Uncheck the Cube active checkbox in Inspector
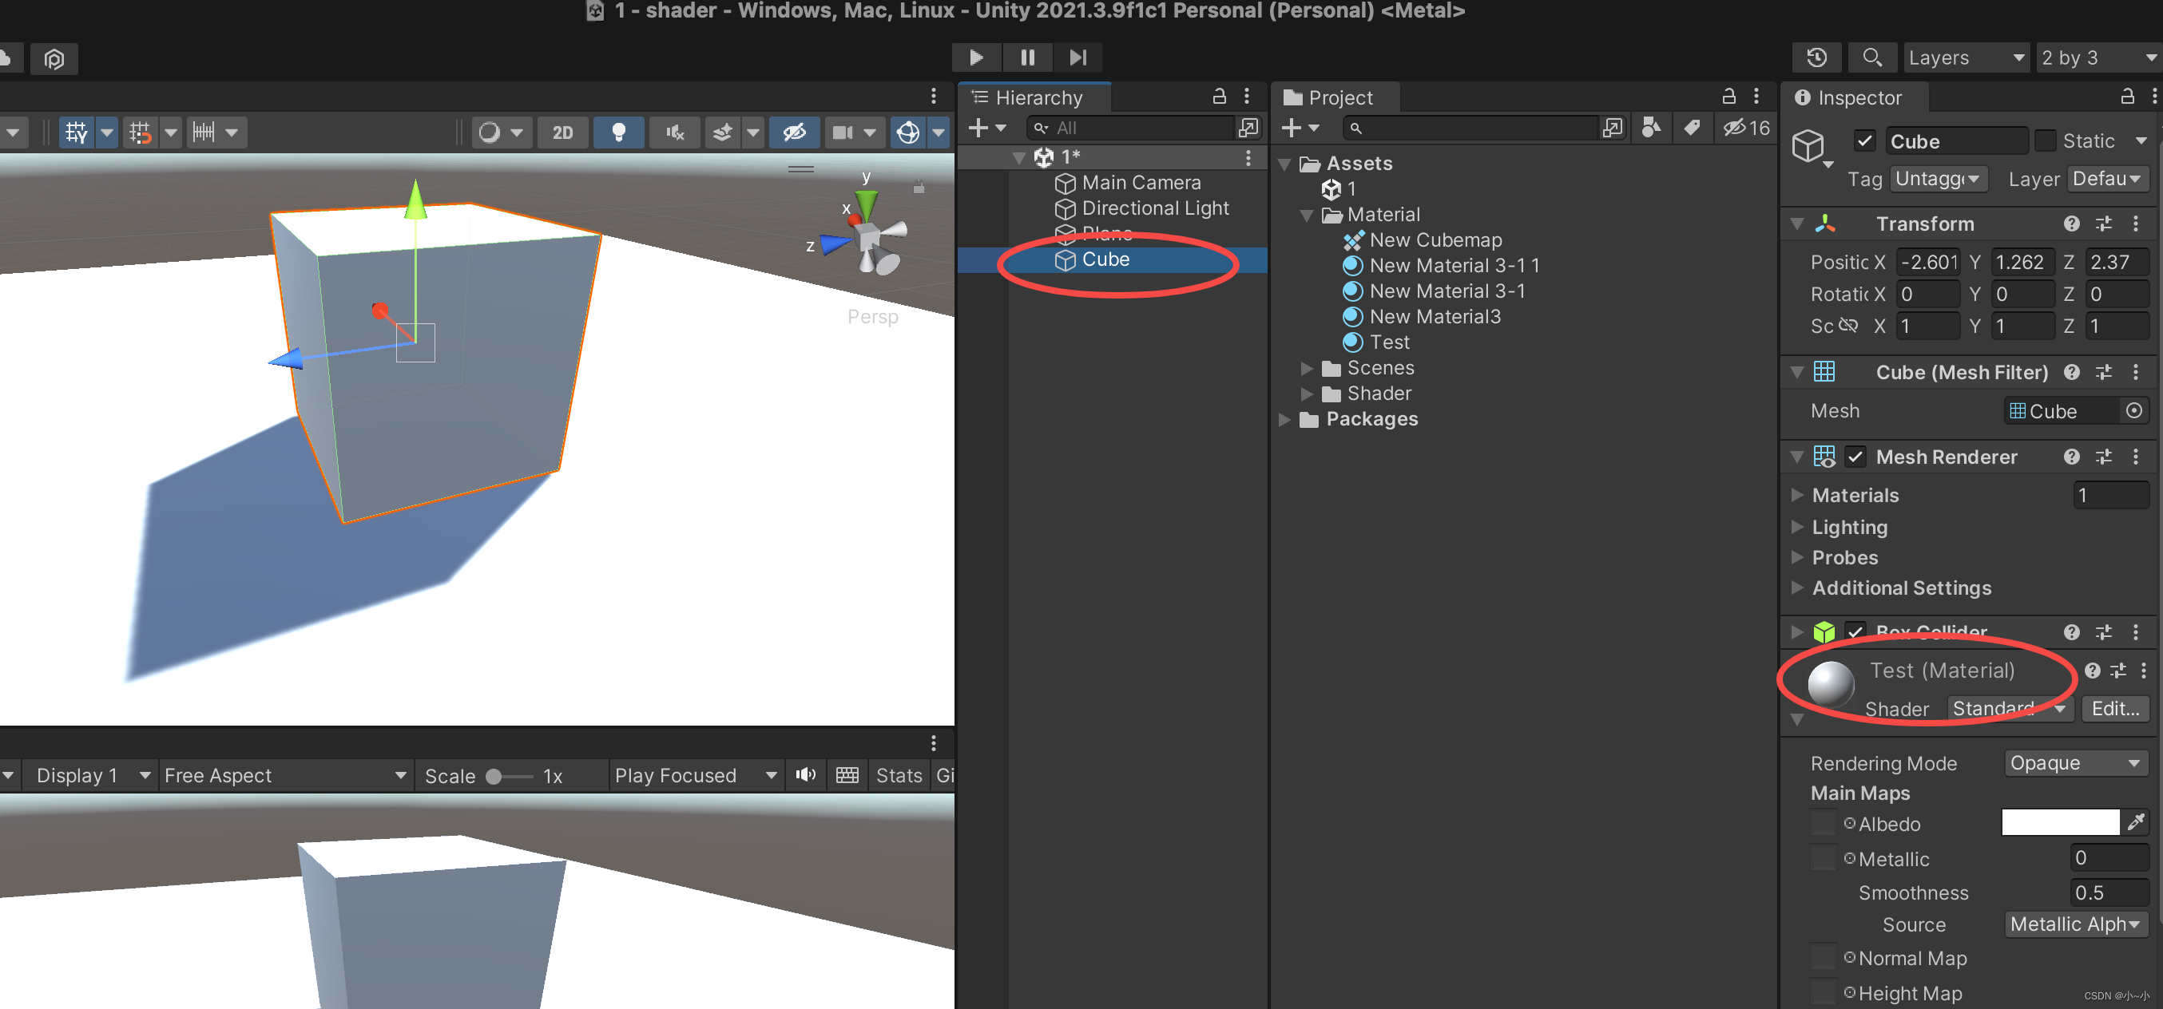This screenshot has height=1009, width=2163. (1864, 140)
